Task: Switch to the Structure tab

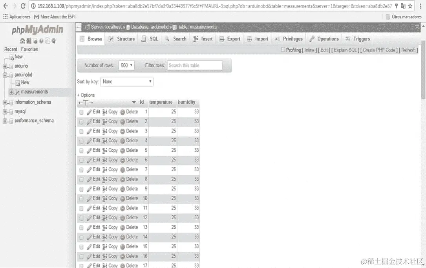Action: (x=122, y=39)
